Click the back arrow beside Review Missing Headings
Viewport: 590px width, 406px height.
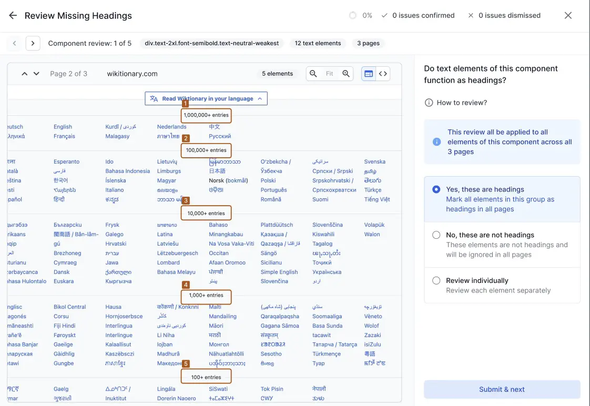[13, 15]
